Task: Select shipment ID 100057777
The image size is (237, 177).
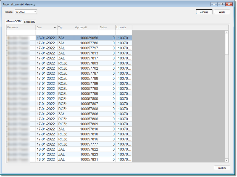Action: [x=86, y=144]
